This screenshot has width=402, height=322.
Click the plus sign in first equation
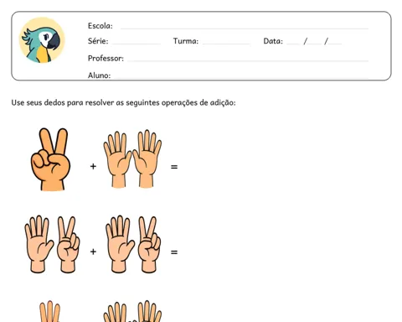93,167
